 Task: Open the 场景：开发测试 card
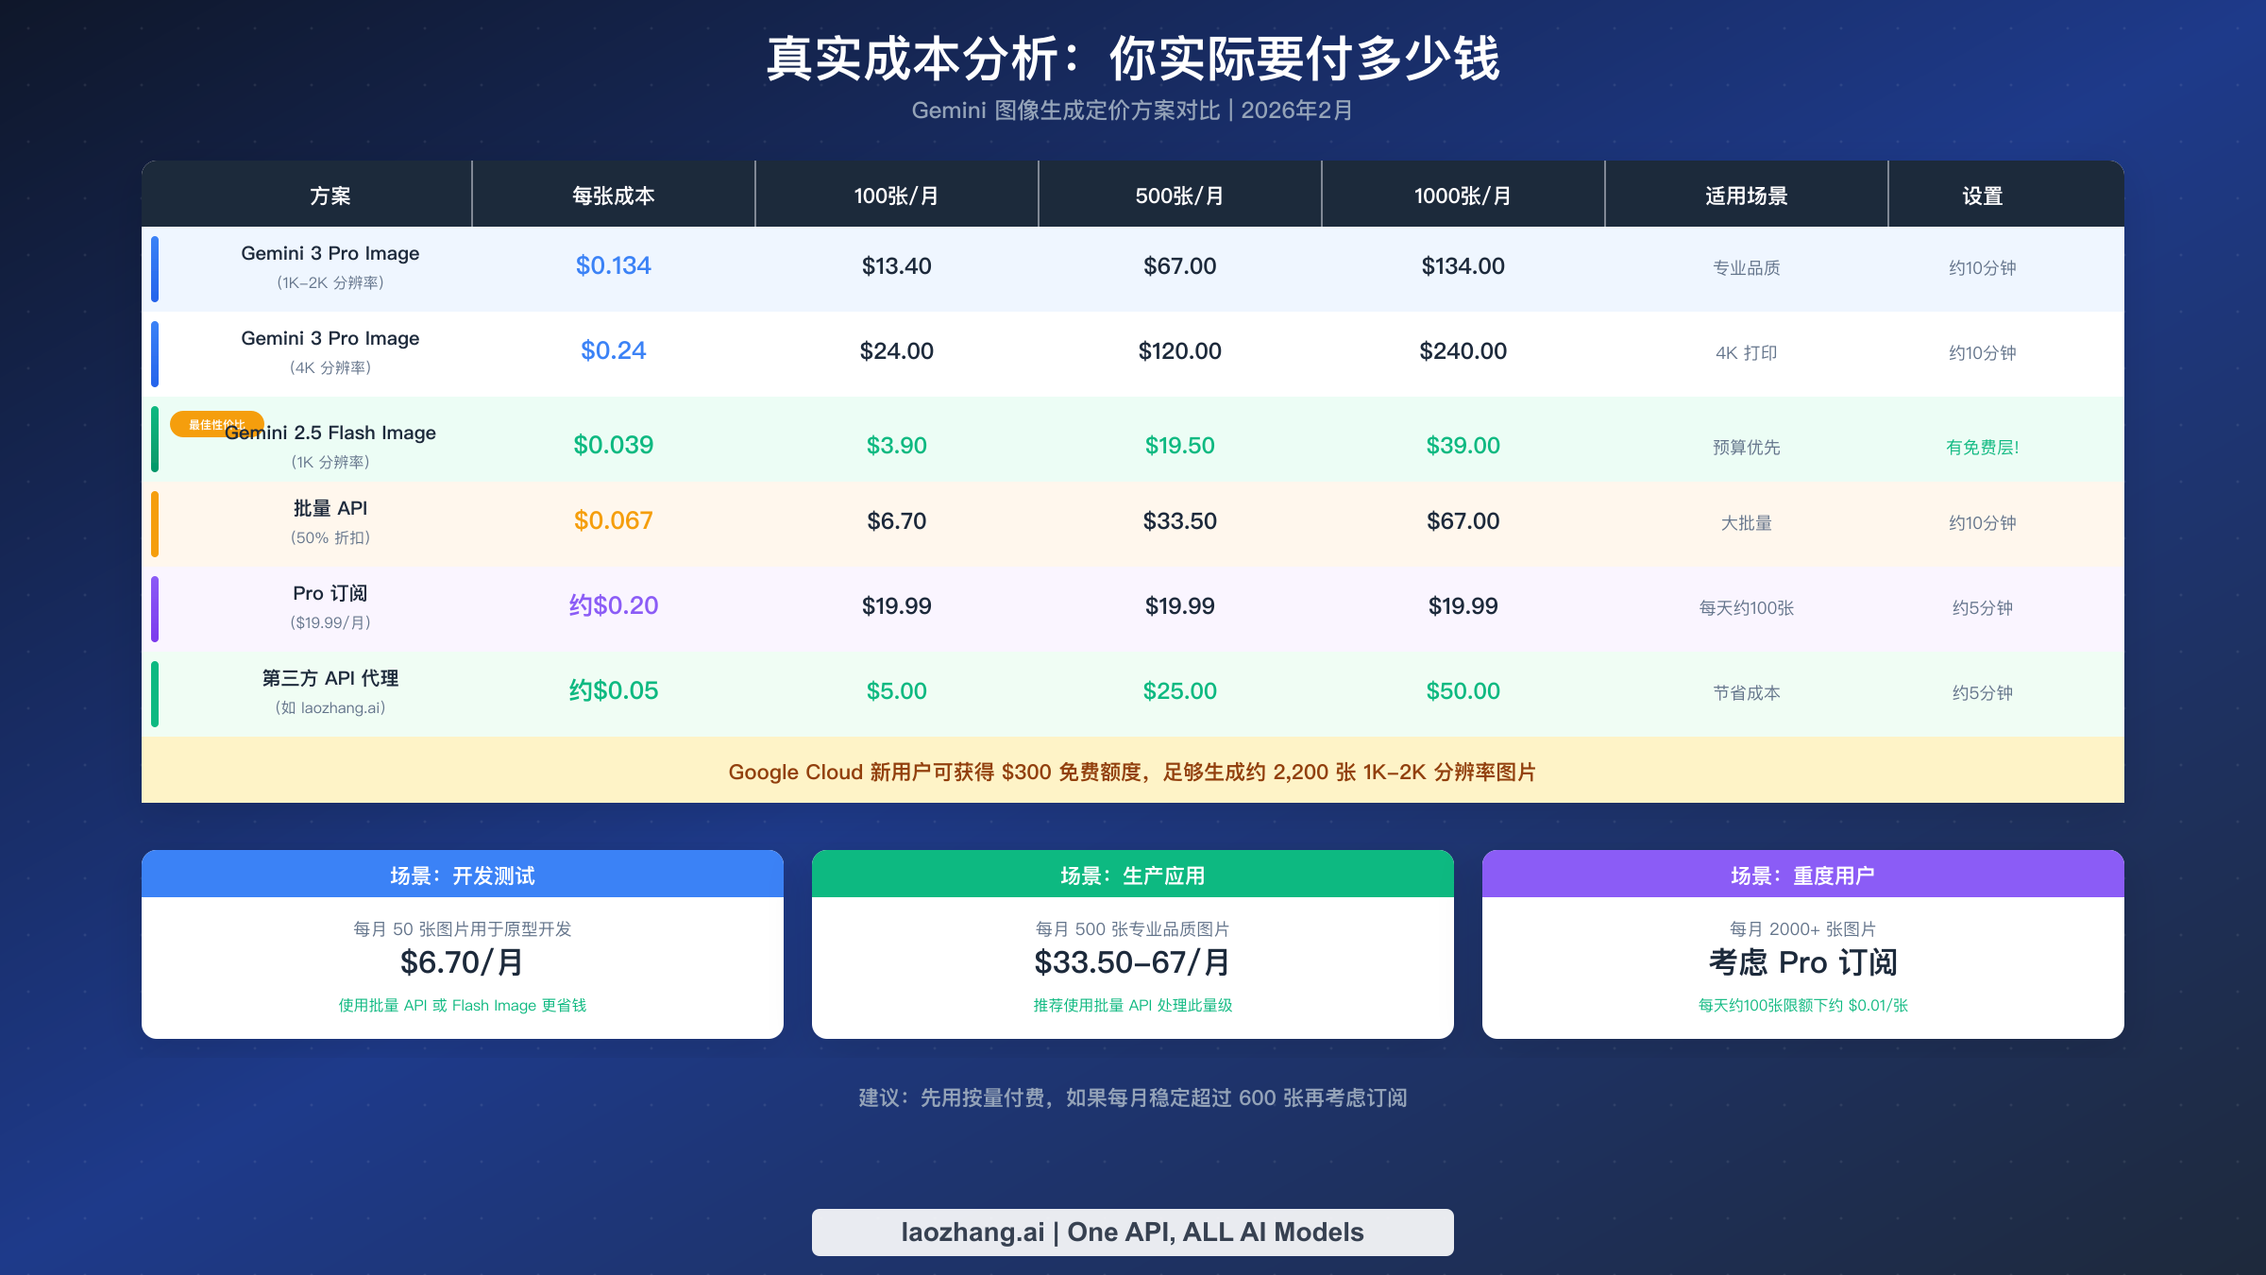461,875
